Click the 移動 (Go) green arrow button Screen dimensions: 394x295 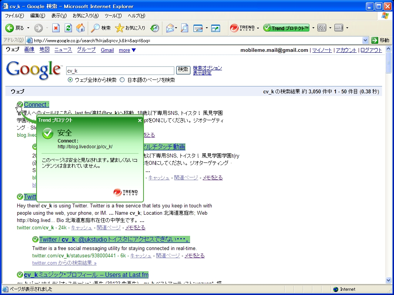coord(380,40)
